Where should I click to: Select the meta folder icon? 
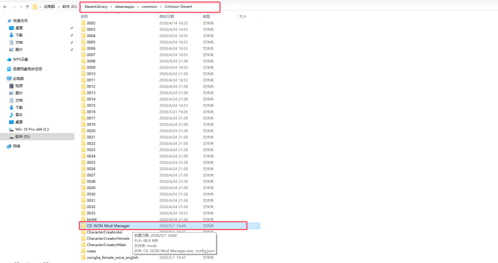click(x=83, y=251)
